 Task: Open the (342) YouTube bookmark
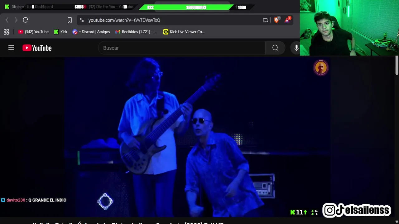coord(33,32)
